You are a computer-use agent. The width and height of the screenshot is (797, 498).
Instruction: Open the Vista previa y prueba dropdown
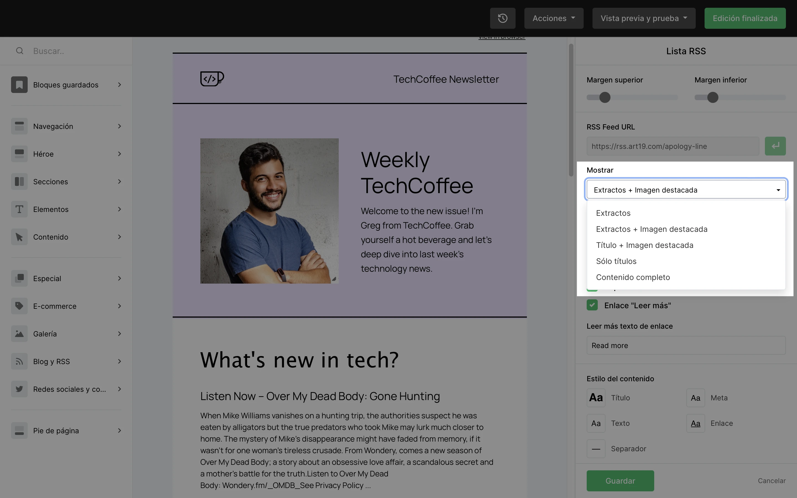pyautogui.click(x=643, y=18)
